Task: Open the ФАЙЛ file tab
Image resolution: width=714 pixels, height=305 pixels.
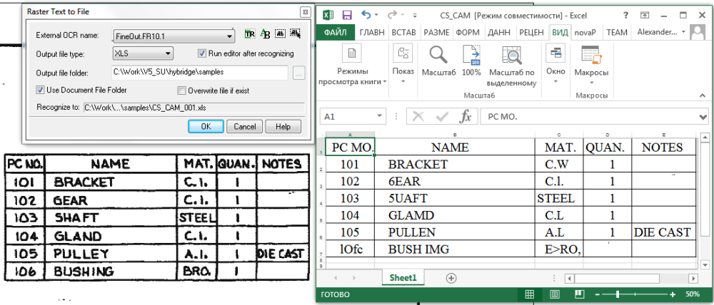Action: [336, 32]
